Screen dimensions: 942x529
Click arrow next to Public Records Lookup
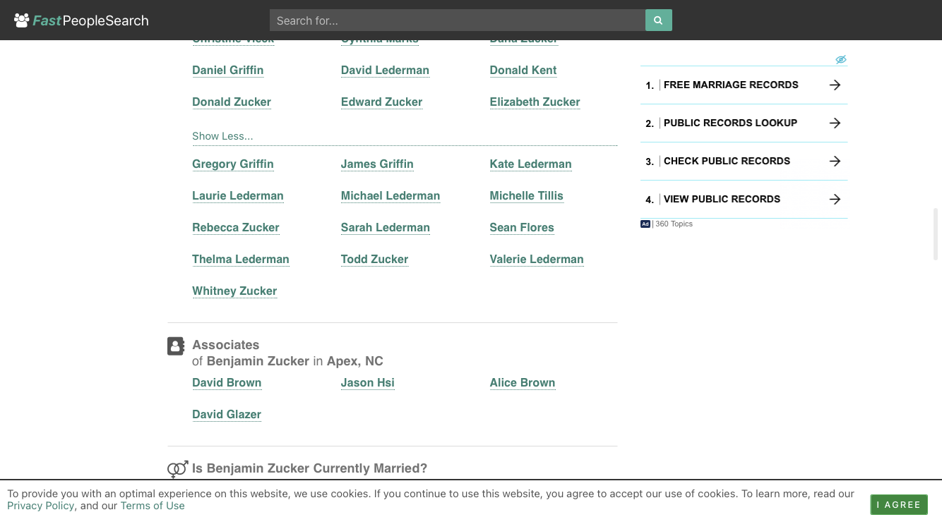pos(835,123)
